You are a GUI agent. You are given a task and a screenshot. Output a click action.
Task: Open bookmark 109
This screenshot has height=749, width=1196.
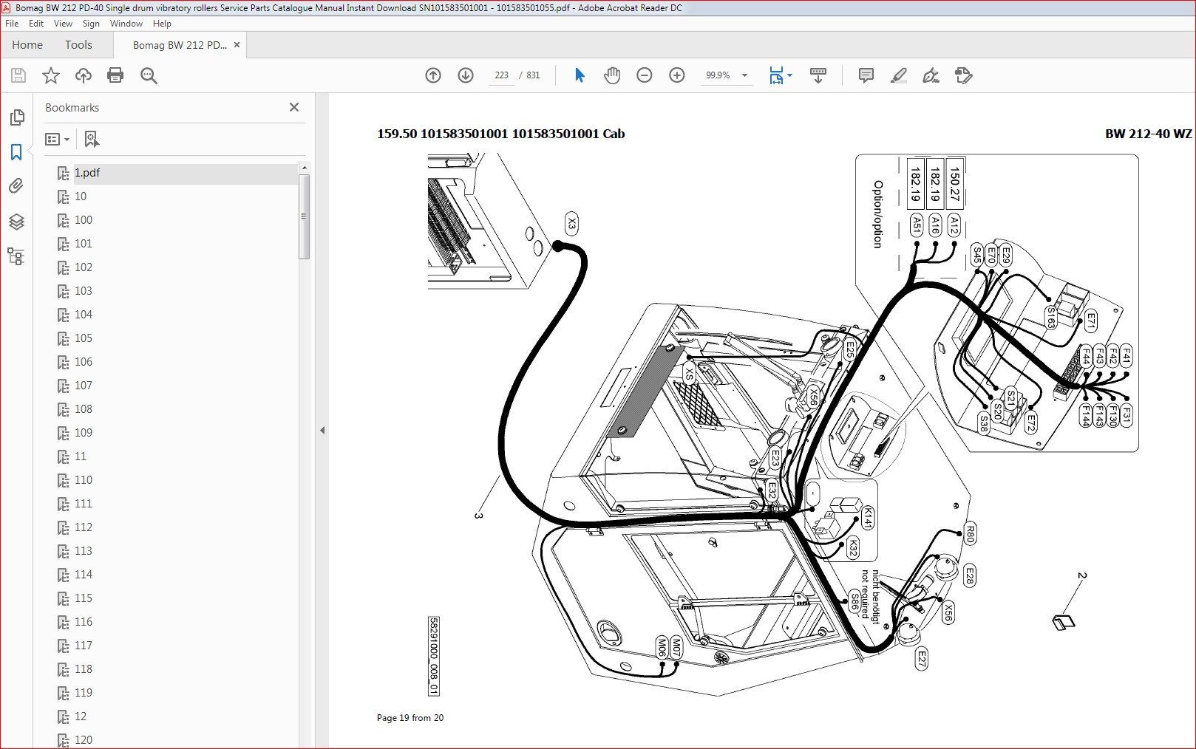click(x=83, y=433)
